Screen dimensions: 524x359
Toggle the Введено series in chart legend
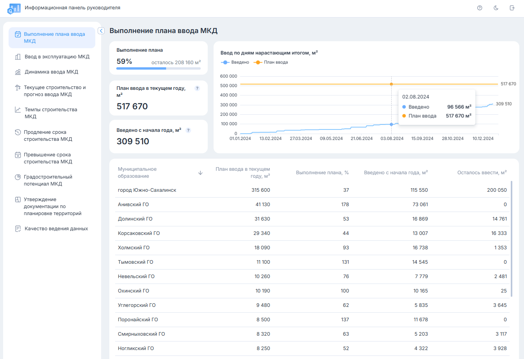(x=235, y=62)
